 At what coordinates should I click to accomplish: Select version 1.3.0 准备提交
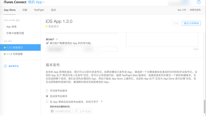tap(20, 47)
